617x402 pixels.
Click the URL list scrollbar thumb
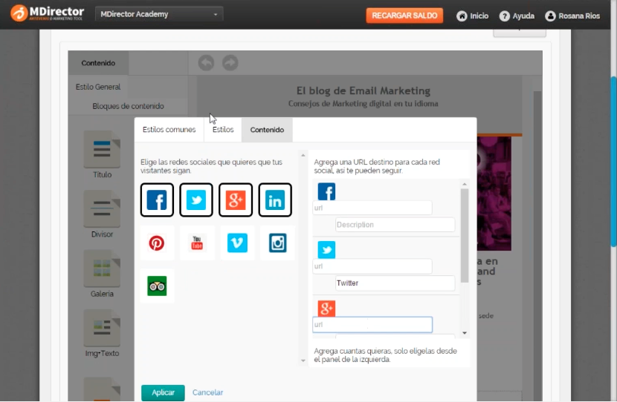(465, 236)
